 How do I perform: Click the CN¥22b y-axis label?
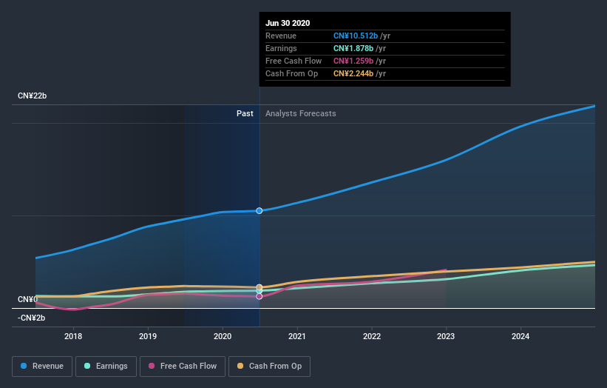32,96
